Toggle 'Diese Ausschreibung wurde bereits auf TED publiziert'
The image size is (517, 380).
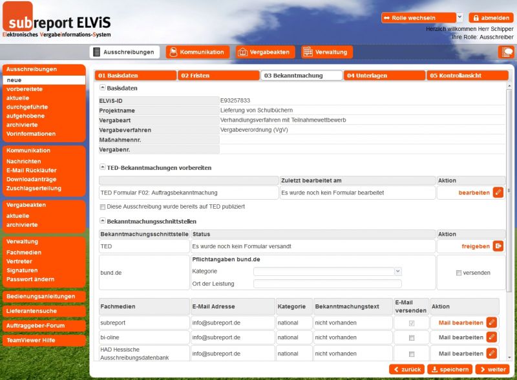tap(103, 207)
